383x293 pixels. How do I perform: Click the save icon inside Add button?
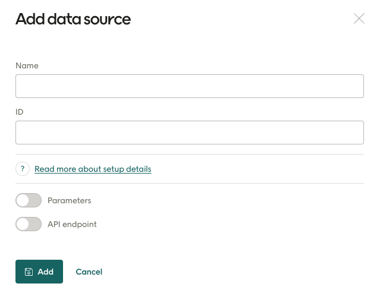[29, 272]
